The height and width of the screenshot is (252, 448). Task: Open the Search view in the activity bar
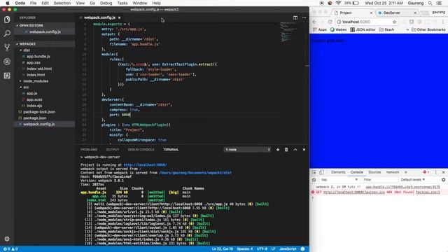pos(7,34)
